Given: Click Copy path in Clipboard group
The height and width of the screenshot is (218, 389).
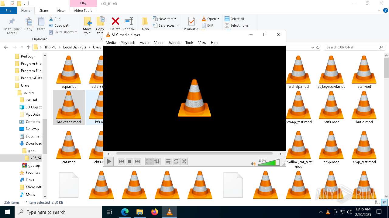Looking at the screenshot, I should [x=60, y=25].
